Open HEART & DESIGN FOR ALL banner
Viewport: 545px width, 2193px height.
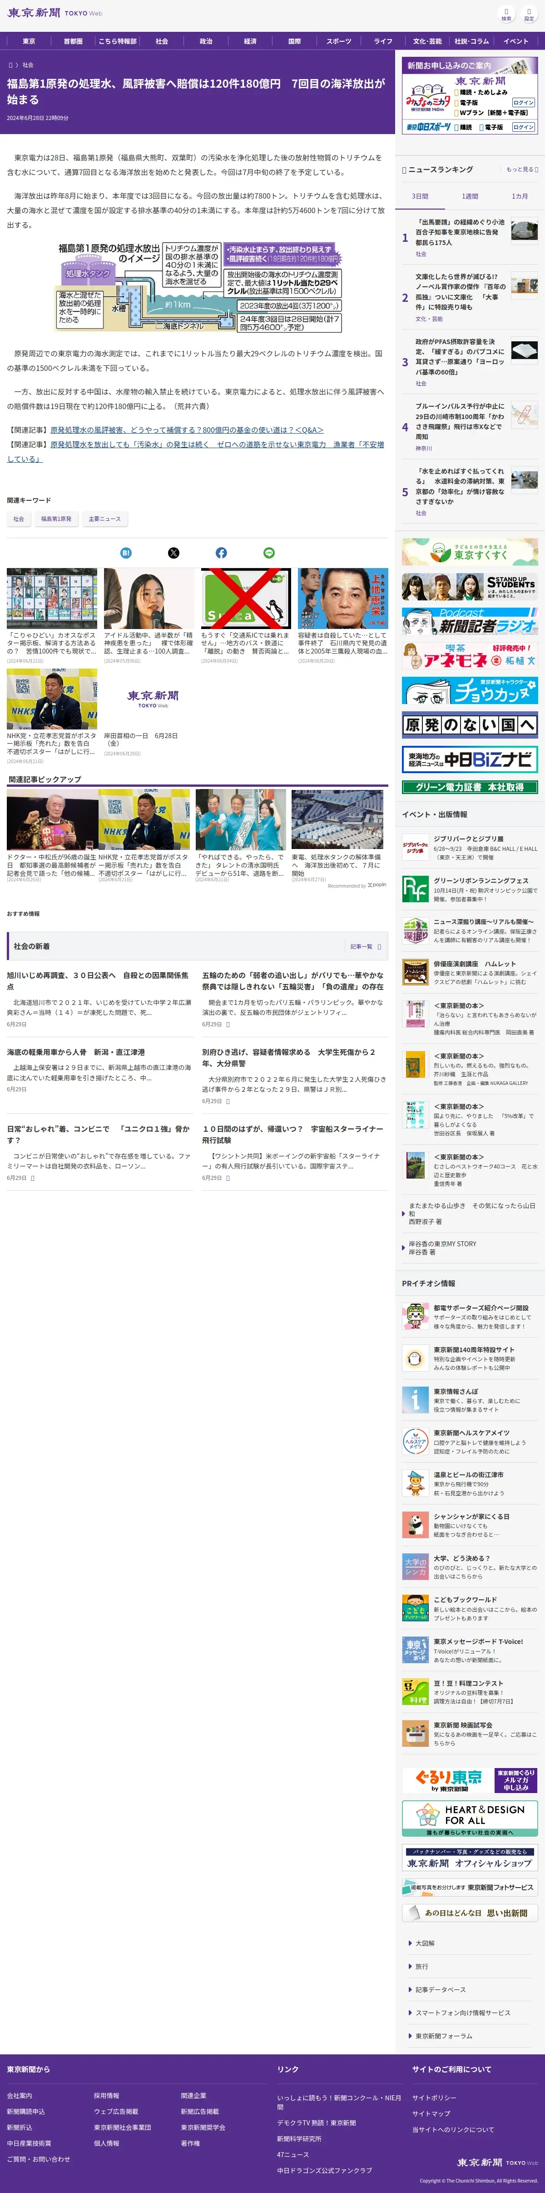469,1819
